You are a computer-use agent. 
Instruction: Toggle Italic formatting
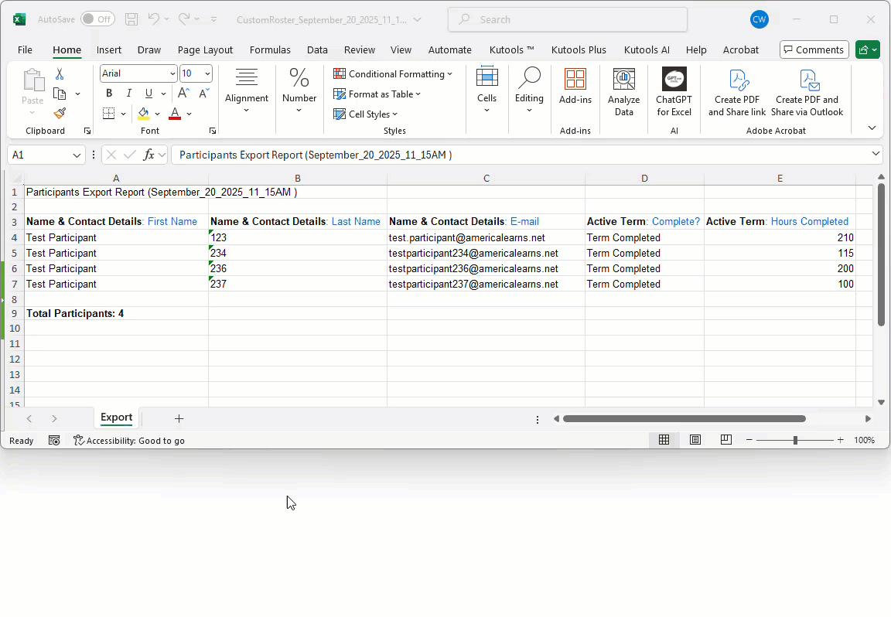click(128, 94)
